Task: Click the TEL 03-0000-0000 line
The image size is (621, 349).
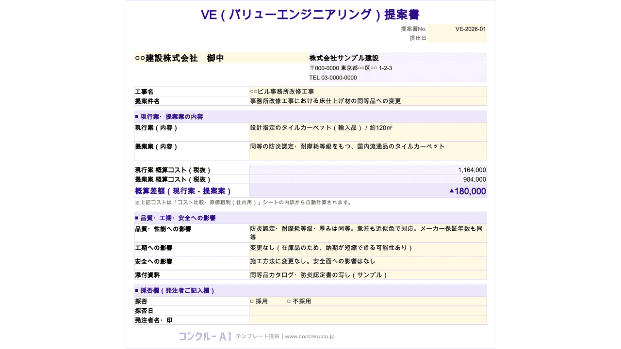Action: [x=333, y=78]
